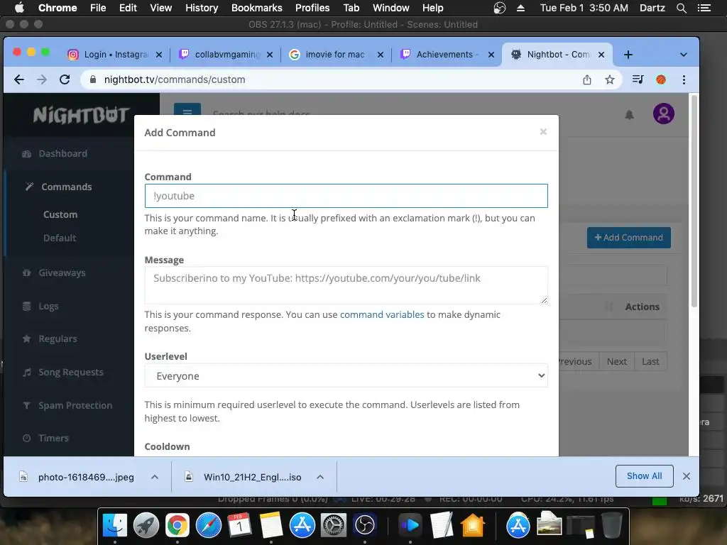This screenshot has width=727, height=545.
Task: Open OBS Studio in the Dock
Action: pyautogui.click(x=365, y=526)
